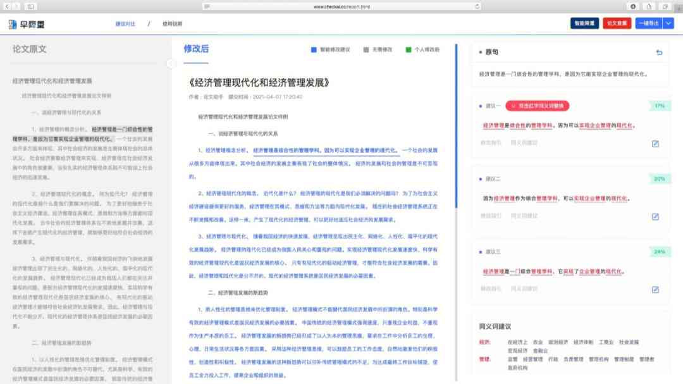Click the 24% badge on 建议三
The width and height of the screenshot is (683, 384).
(660, 252)
